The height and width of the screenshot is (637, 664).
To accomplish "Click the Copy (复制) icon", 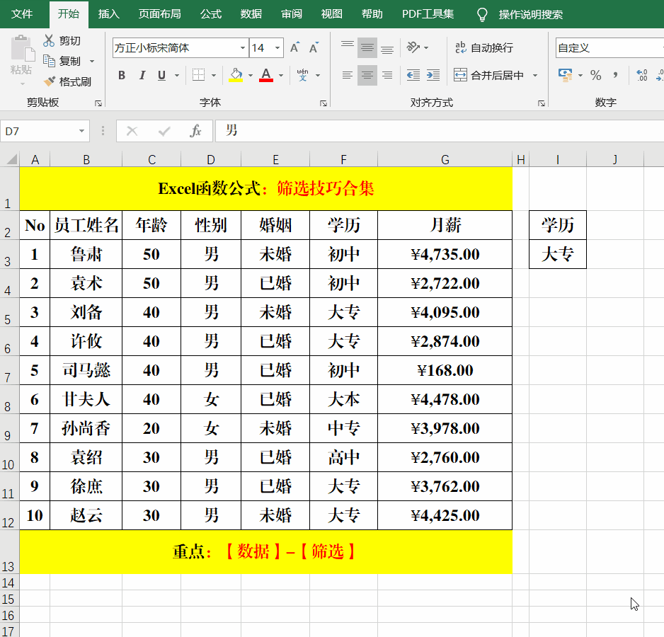I will (x=49, y=61).
